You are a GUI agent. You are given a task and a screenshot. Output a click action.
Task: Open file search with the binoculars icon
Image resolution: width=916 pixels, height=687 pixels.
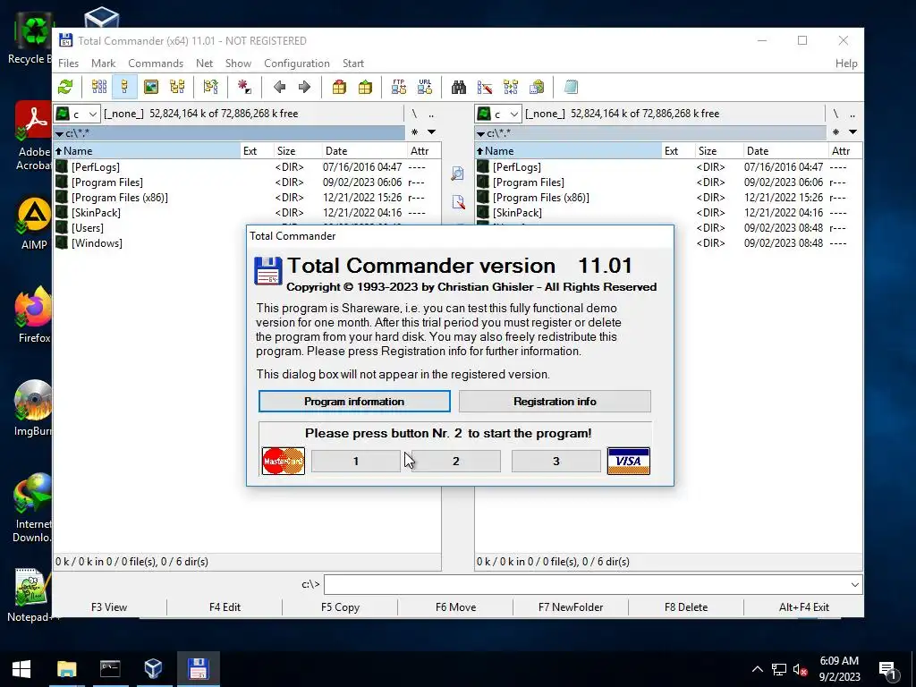(459, 87)
